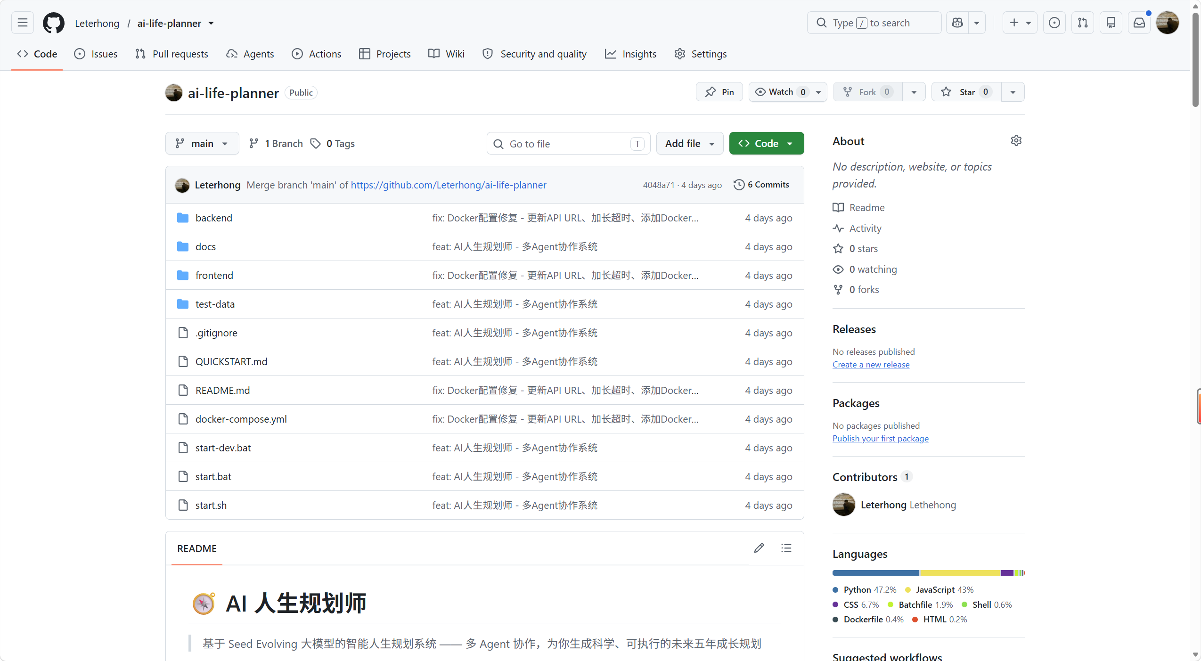Open the Insights tab
Screen dimensions: 1201x661
(630, 54)
